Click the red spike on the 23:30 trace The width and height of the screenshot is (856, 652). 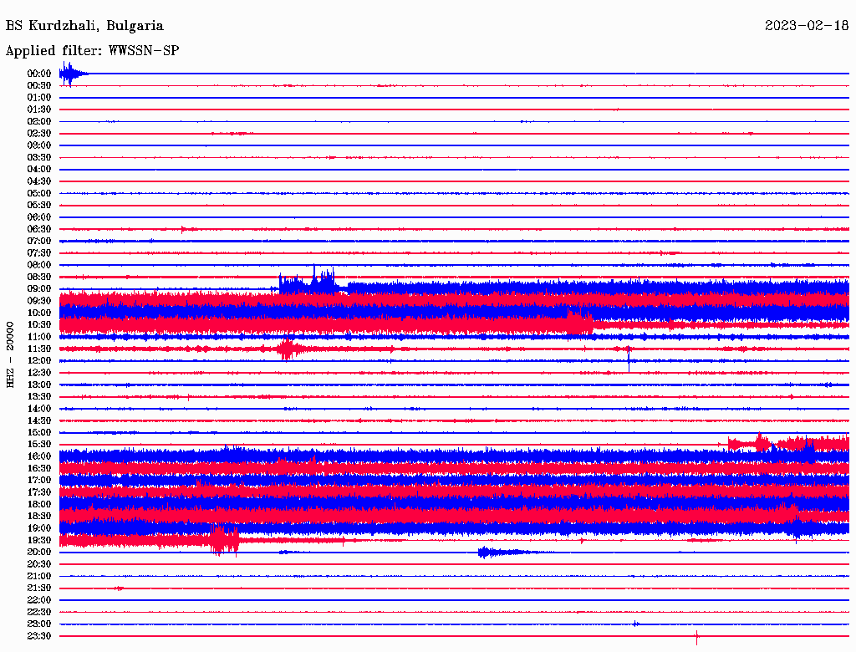pyautogui.click(x=696, y=637)
